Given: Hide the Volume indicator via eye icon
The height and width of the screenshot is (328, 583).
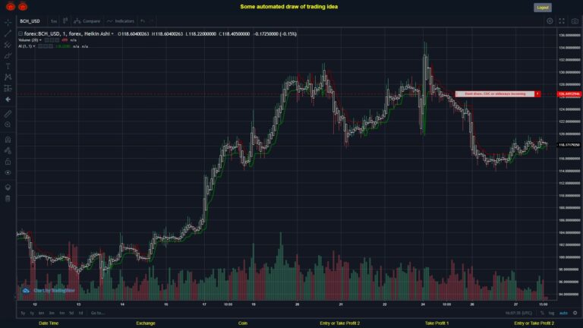Looking at the screenshot, I should coord(47,40).
